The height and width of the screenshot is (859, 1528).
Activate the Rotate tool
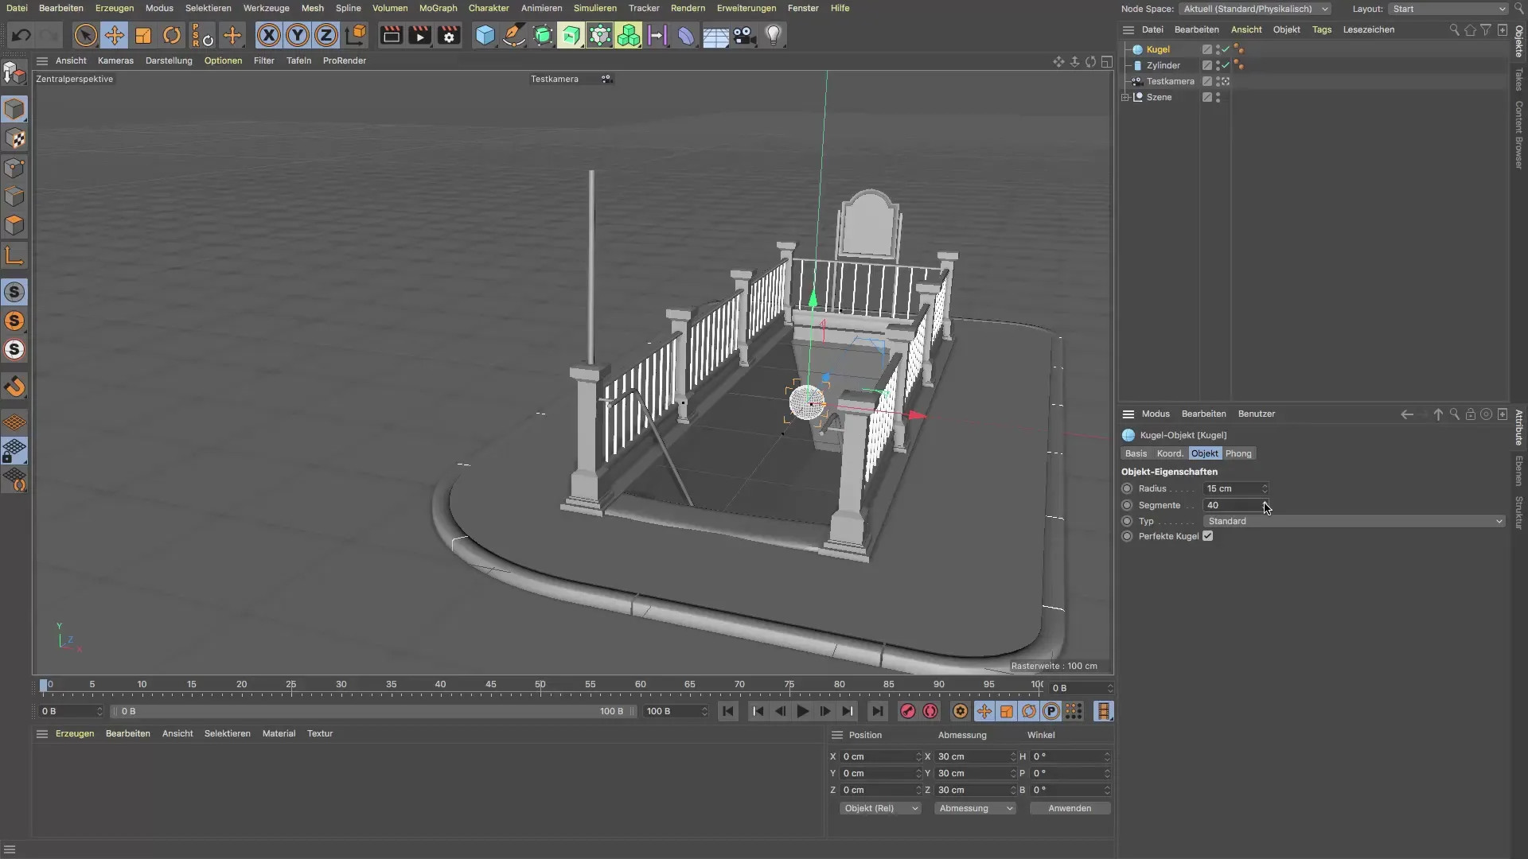click(172, 36)
